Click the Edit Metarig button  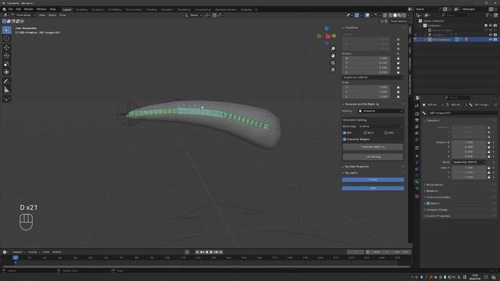click(373, 157)
